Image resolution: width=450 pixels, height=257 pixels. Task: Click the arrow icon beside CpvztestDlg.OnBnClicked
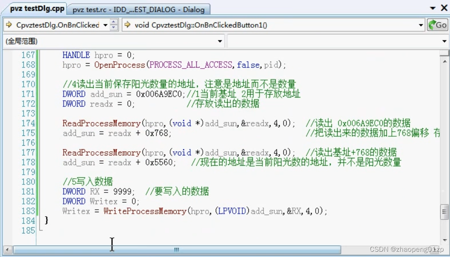9,25
